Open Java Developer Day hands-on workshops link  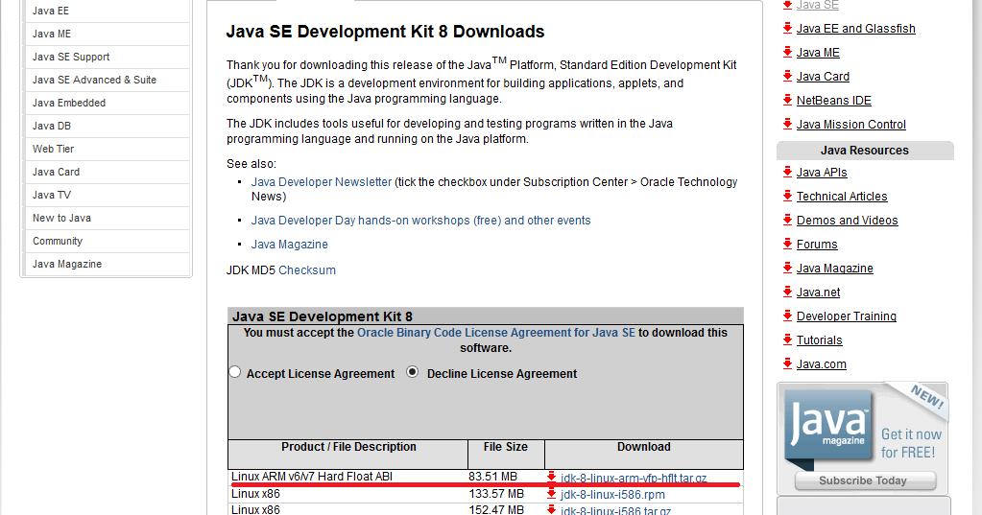click(420, 221)
